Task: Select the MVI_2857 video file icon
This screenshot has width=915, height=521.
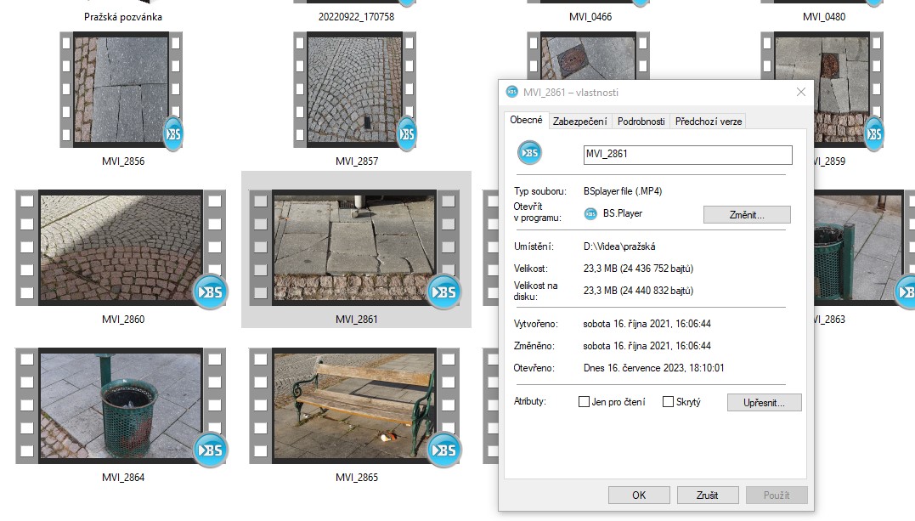Action: 354,88
